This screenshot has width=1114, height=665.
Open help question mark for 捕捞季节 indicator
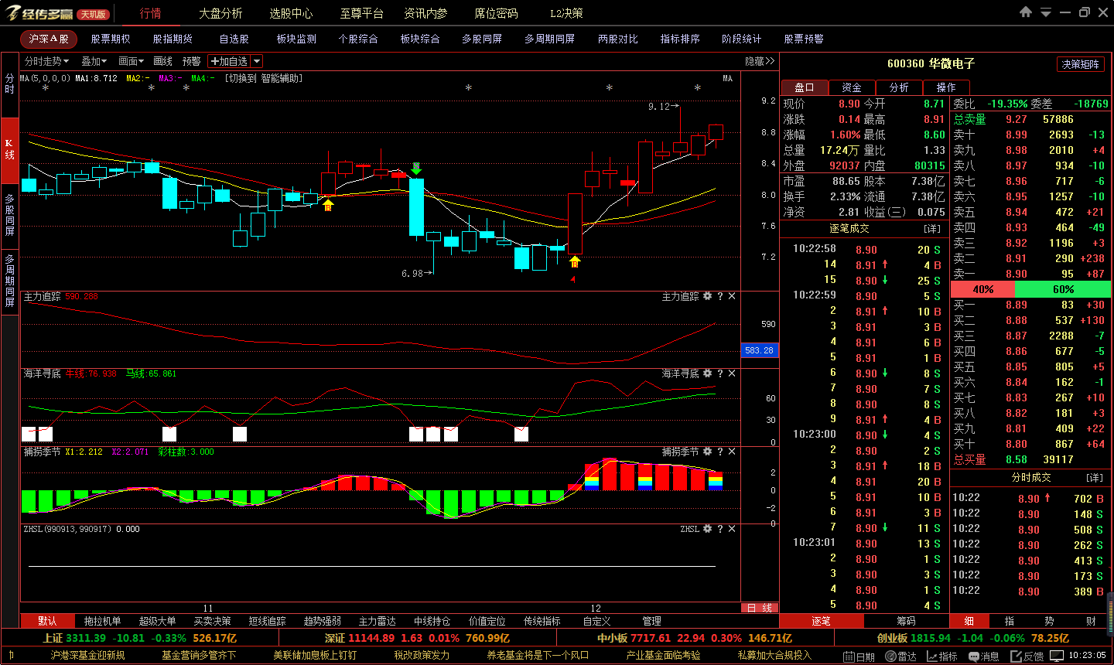(x=720, y=452)
